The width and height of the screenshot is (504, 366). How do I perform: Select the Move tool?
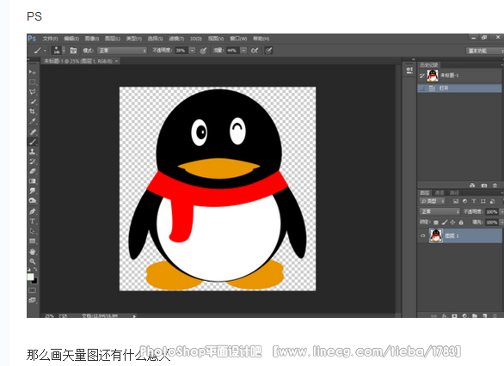pos(32,72)
